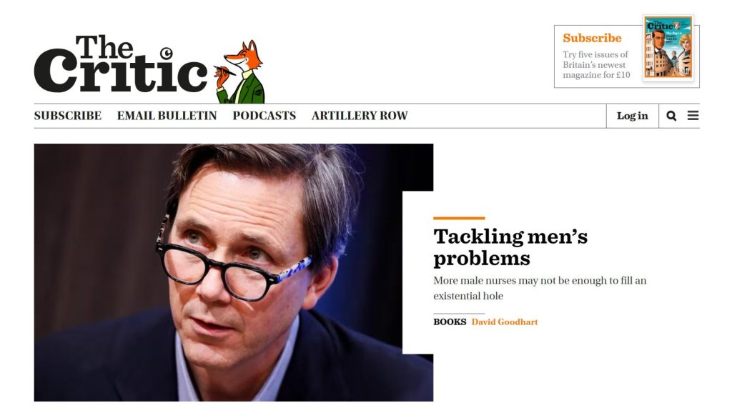The height and width of the screenshot is (418, 732).
Task: Open the magazine cover thumbnail
Action: click(x=668, y=48)
